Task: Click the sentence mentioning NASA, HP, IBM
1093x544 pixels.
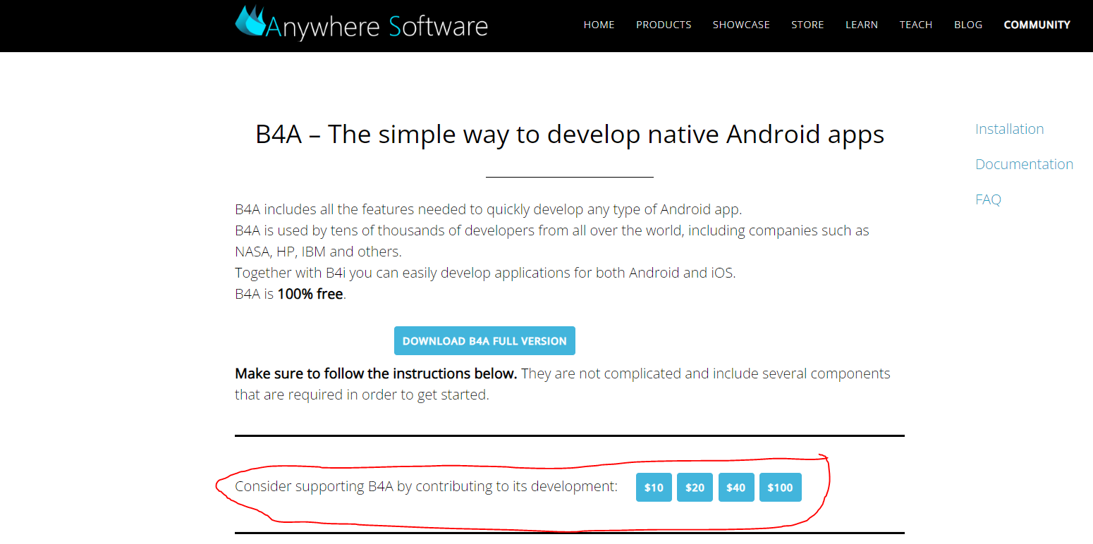Action: [x=552, y=241]
